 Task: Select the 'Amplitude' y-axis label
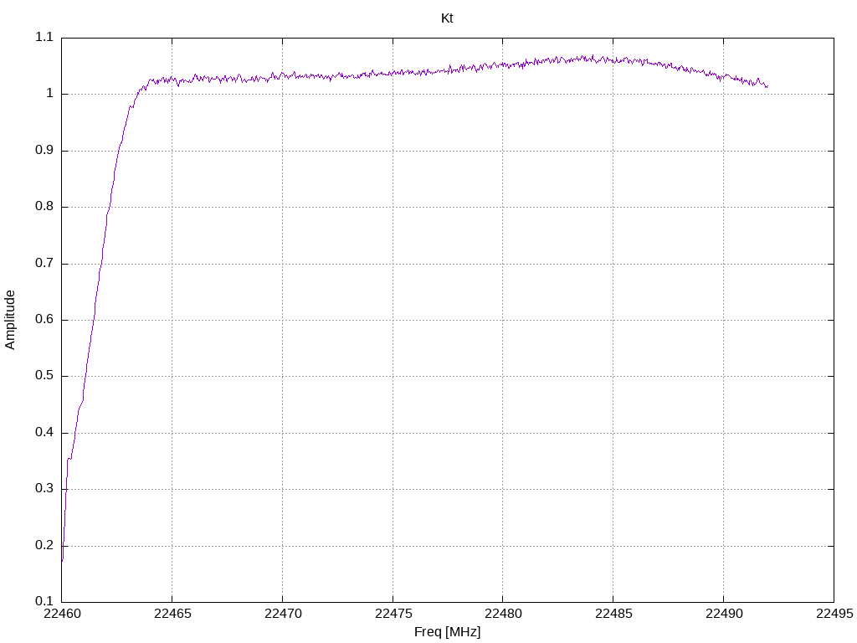pyautogui.click(x=10, y=320)
